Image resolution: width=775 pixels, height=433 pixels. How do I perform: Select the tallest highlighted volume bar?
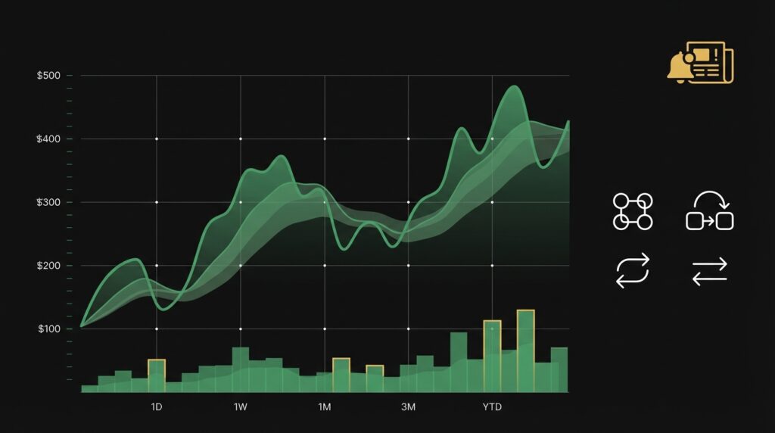click(525, 350)
